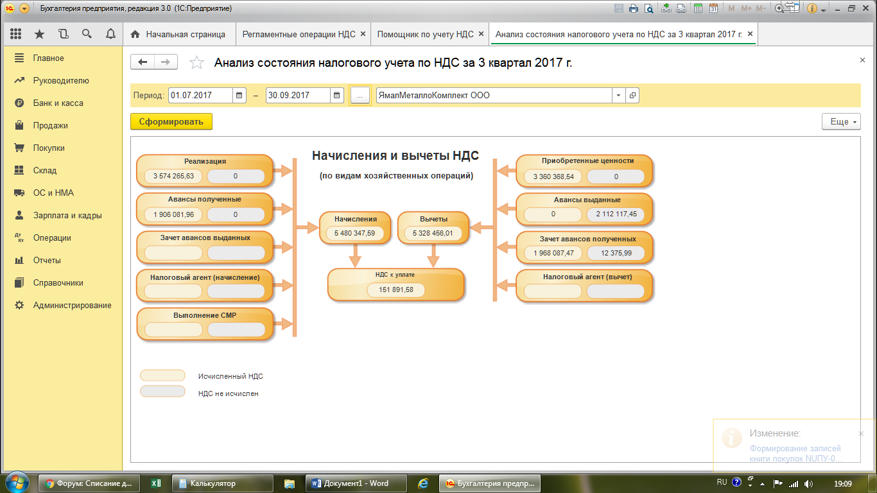Add report to favorites with star outline
877x493 pixels.
click(196, 62)
